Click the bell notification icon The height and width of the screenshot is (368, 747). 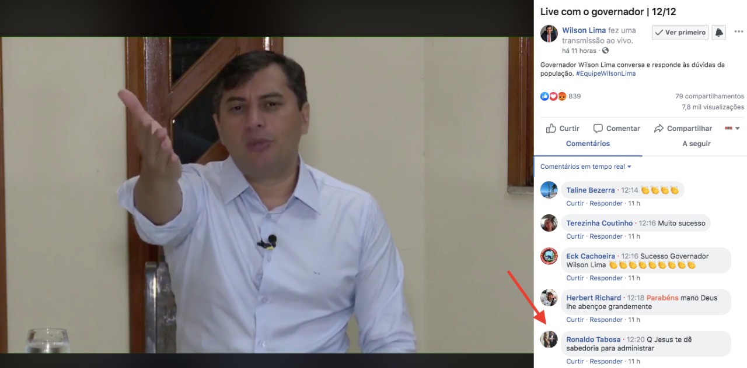[x=719, y=33]
